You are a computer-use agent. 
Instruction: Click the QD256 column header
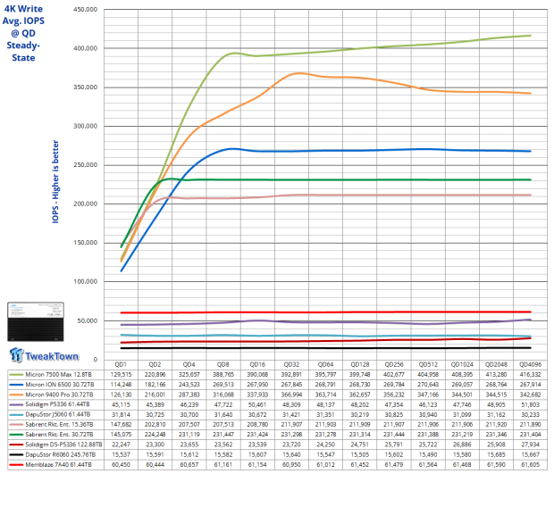[x=393, y=364]
